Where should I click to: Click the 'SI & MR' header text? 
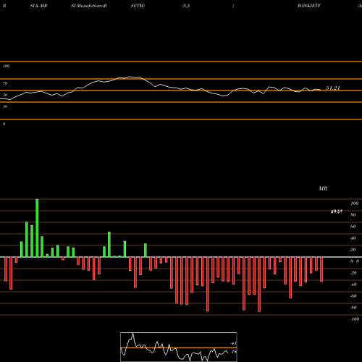tap(38, 6)
